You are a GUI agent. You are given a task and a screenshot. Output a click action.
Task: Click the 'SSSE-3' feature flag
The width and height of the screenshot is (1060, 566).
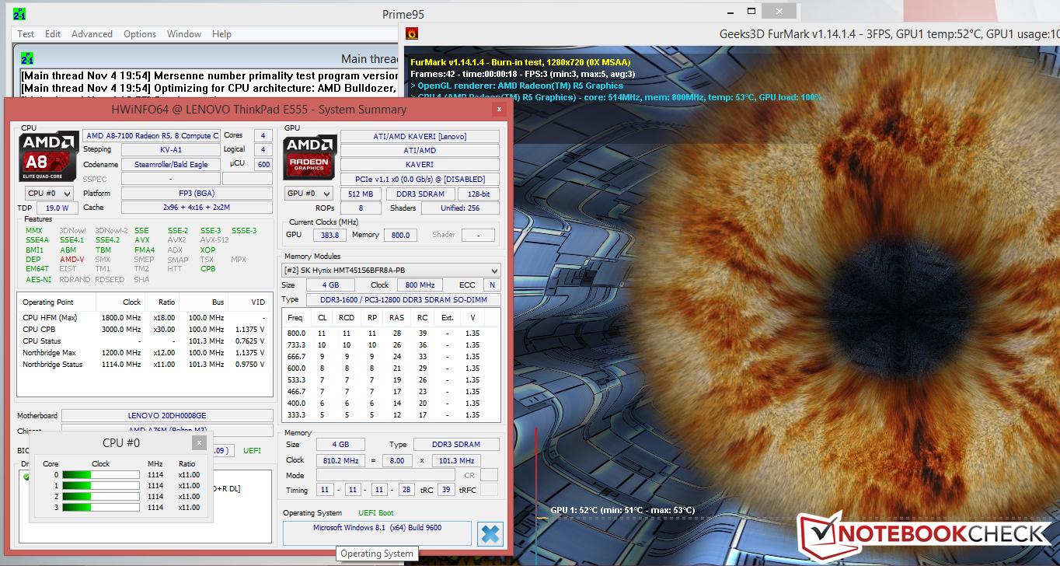coord(244,231)
